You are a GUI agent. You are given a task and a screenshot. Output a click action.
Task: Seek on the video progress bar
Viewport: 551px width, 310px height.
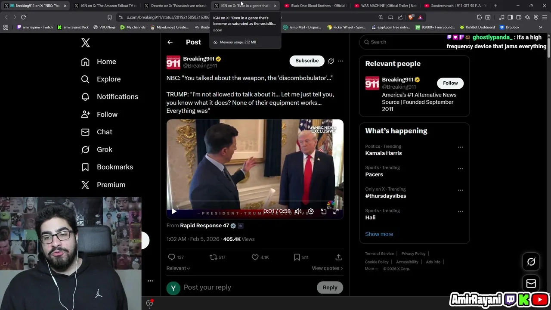pyautogui.click(x=255, y=201)
